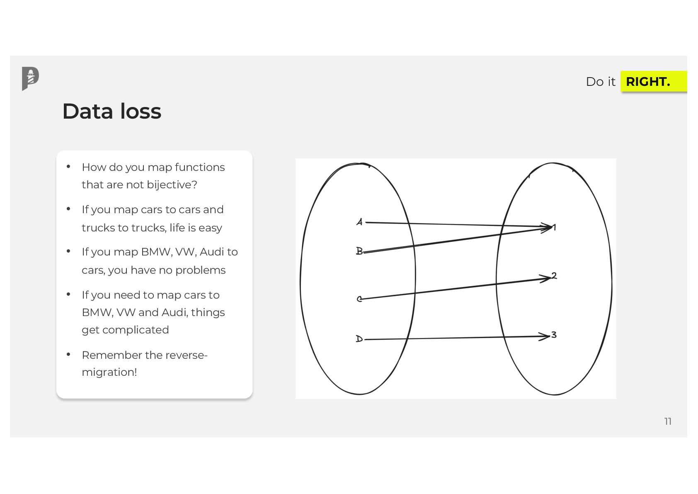Click the 'Do it' text
This screenshot has width=698, height=494.
pos(600,82)
